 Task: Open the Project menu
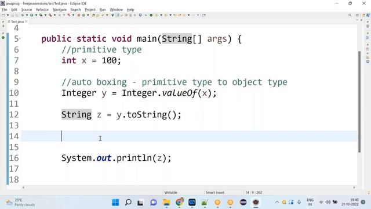(90, 10)
